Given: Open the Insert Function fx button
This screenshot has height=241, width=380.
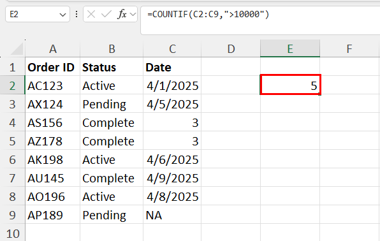Looking at the screenshot, I should 122,14.
